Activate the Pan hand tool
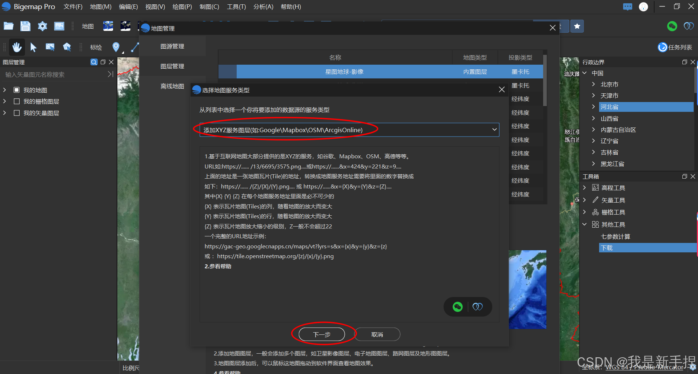Screen dimensions: 698x374 click(x=17, y=47)
